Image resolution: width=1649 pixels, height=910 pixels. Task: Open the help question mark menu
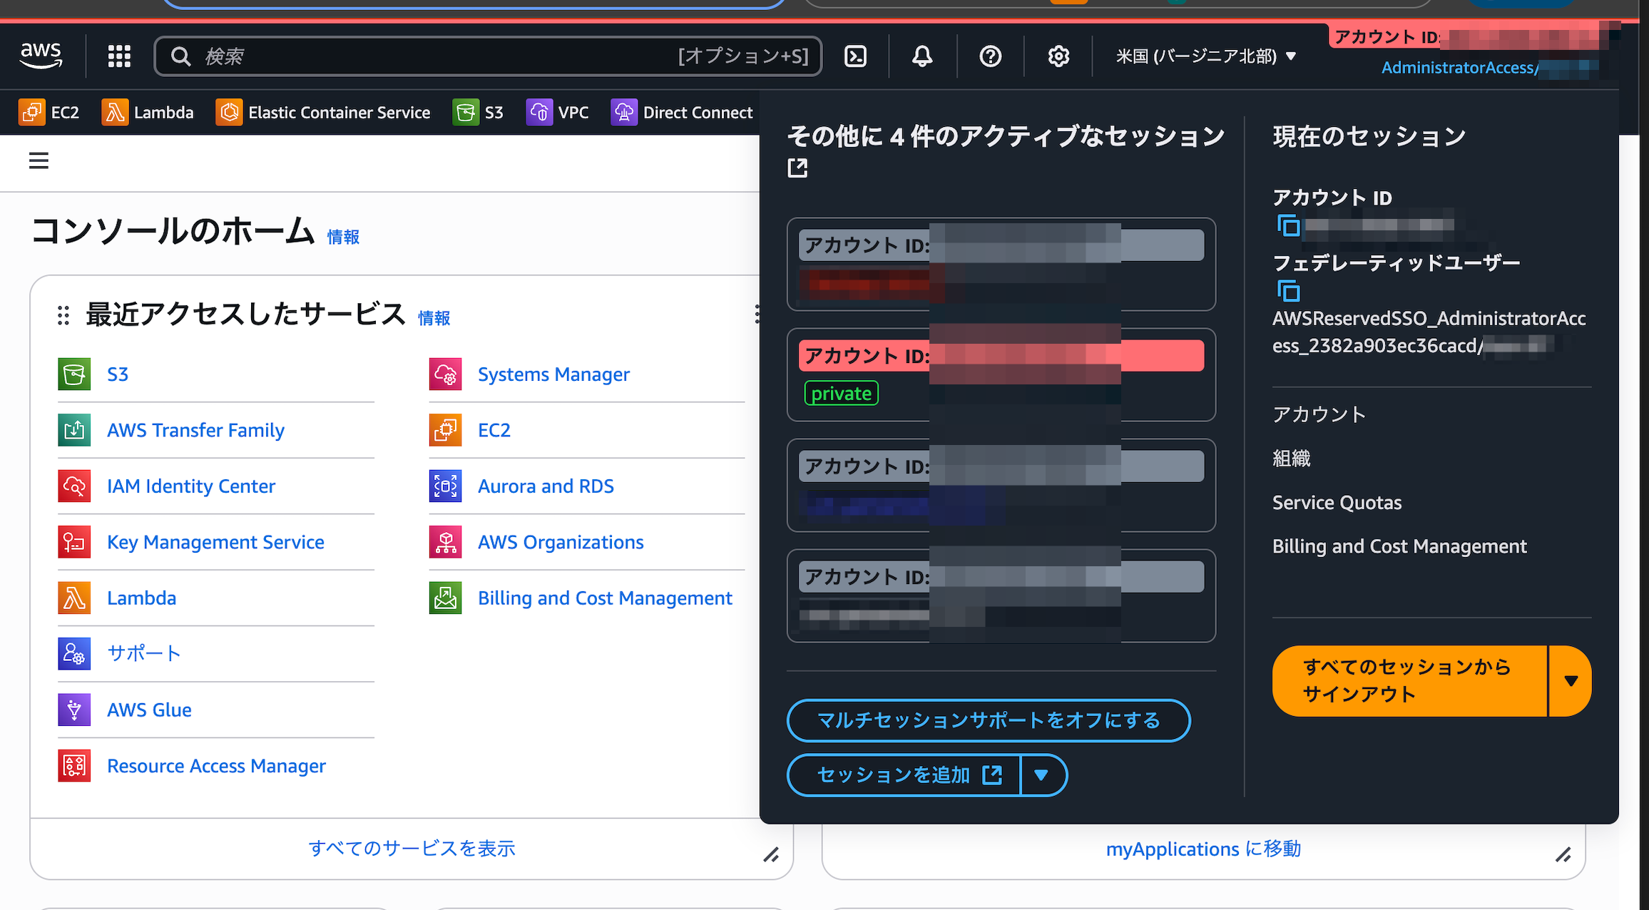pos(990,56)
